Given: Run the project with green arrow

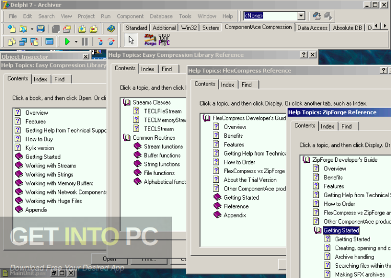Looking at the screenshot, I should (67, 41).
